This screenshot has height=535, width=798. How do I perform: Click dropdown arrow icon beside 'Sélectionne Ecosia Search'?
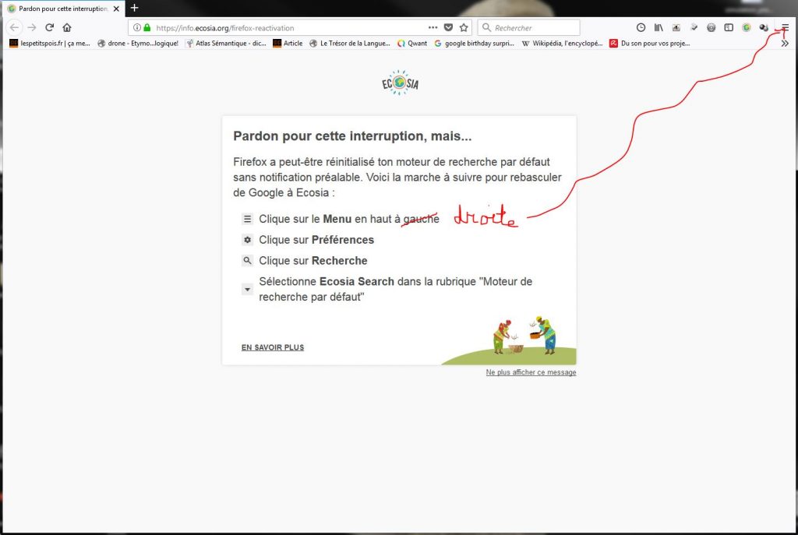point(247,290)
